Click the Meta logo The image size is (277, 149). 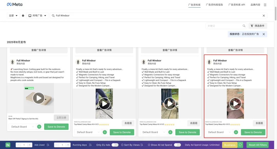pyautogui.click(x=14, y=5)
